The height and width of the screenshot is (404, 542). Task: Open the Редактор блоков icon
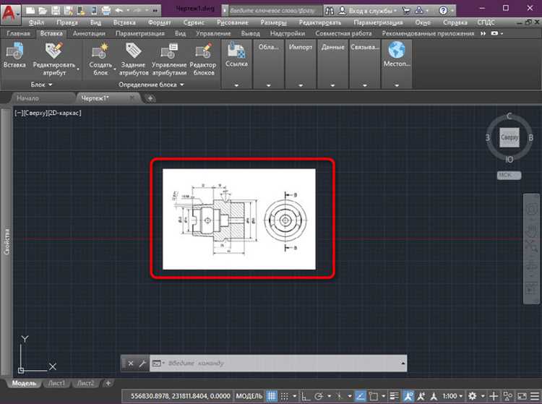tap(203, 51)
